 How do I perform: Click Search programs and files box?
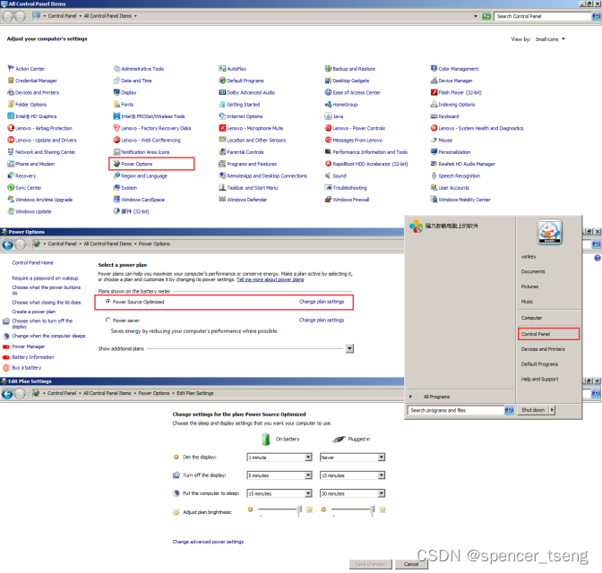(456, 410)
